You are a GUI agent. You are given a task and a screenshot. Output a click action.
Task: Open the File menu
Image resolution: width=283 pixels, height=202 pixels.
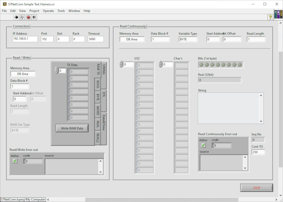(4, 11)
